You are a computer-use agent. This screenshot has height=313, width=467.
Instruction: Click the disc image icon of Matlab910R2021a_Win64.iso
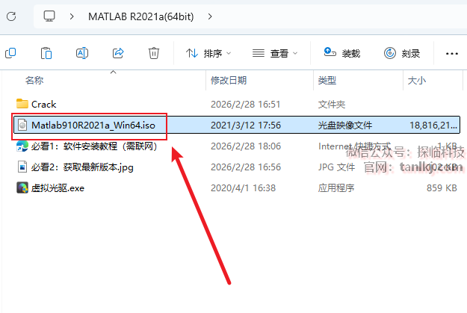(22, 125)
